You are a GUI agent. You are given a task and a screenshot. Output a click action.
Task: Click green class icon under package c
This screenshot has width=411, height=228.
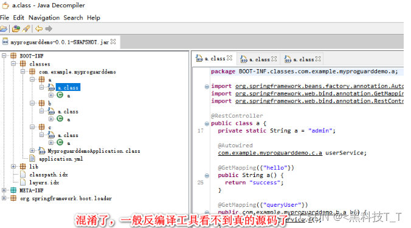point(60,142)
